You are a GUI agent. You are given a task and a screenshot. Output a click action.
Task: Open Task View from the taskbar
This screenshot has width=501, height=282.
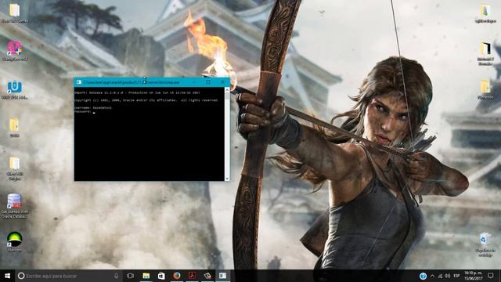pyautogui.click(x=130, y=276)
